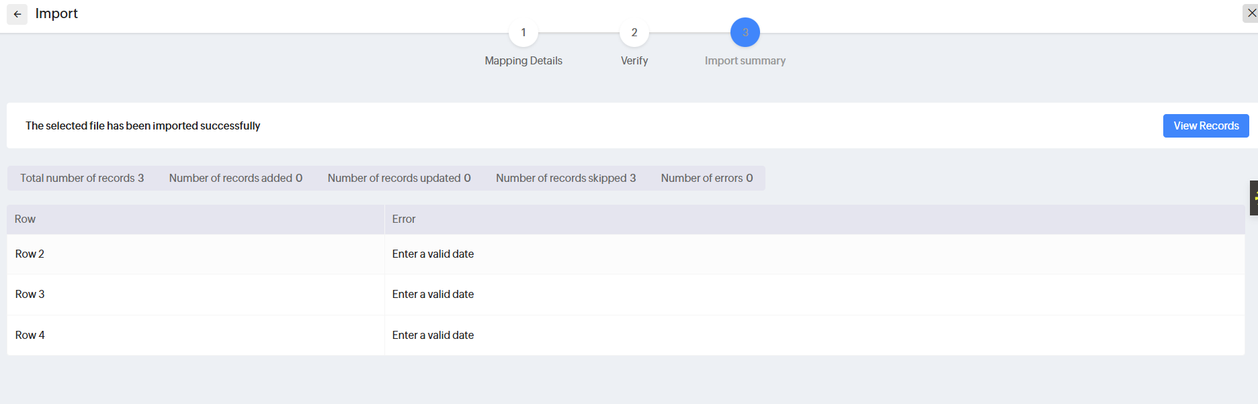1258x404 pixels.
Task: Click the Row 3 error message
Action: point(433,294)
